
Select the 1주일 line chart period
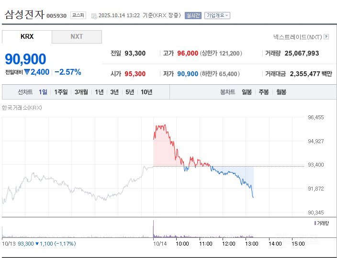click(61, 92)
